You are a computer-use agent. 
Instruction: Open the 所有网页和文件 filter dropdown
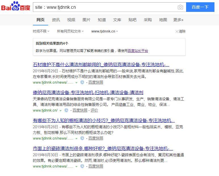pyautogui.click(x=70, y=31)
